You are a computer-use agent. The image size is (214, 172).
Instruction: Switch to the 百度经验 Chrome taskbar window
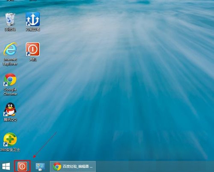(x=73, y=166)
